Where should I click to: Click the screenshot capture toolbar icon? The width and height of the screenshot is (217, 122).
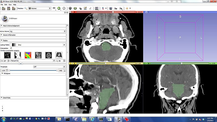(x=97, y=8)
